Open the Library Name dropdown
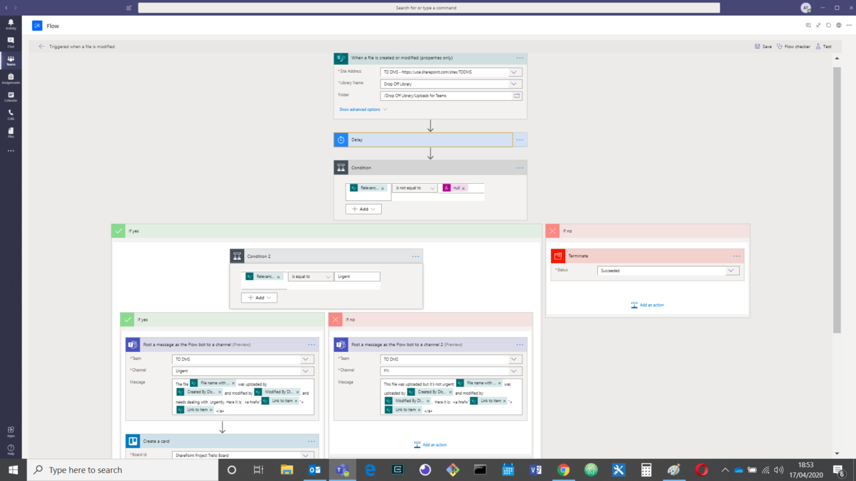856x481 pixels. coord(513,83)
